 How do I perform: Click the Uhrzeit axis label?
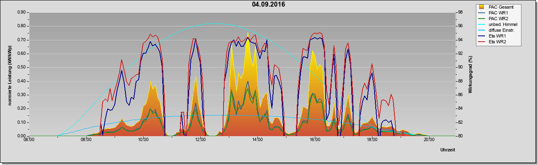(448, 151)
